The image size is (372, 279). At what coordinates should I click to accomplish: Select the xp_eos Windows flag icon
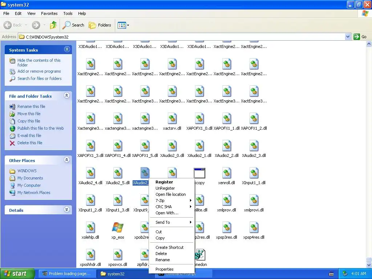118,227
